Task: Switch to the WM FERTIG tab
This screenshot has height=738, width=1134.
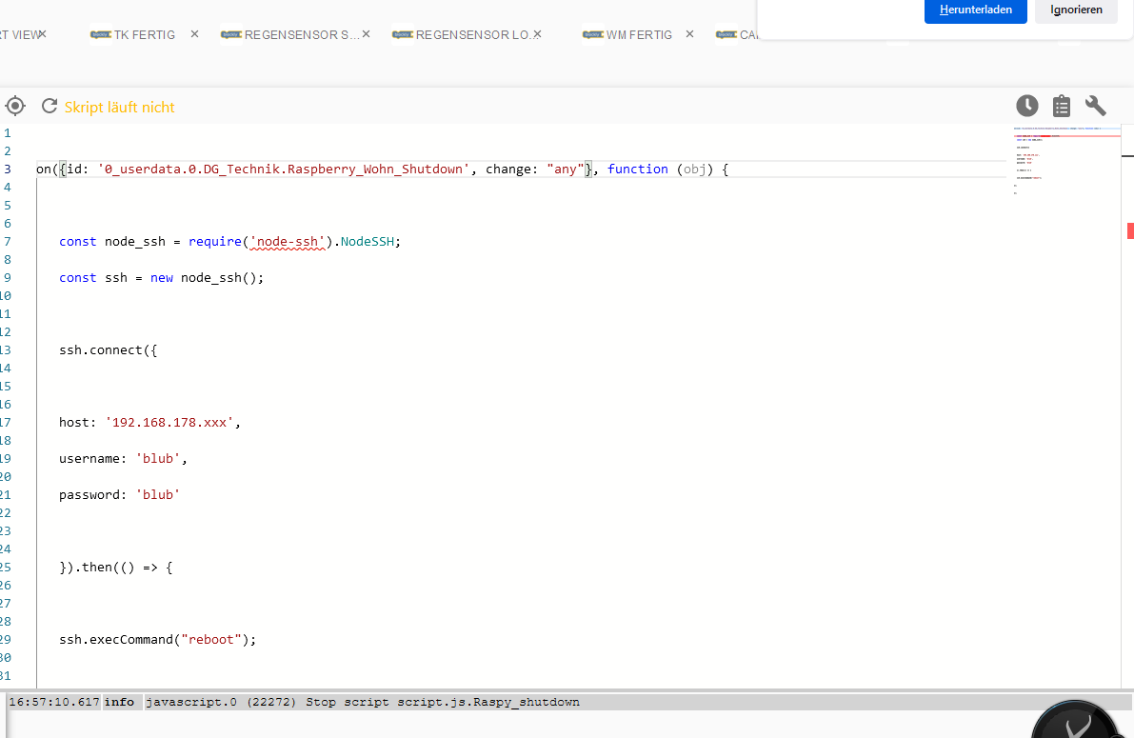Action: (627, 34)
